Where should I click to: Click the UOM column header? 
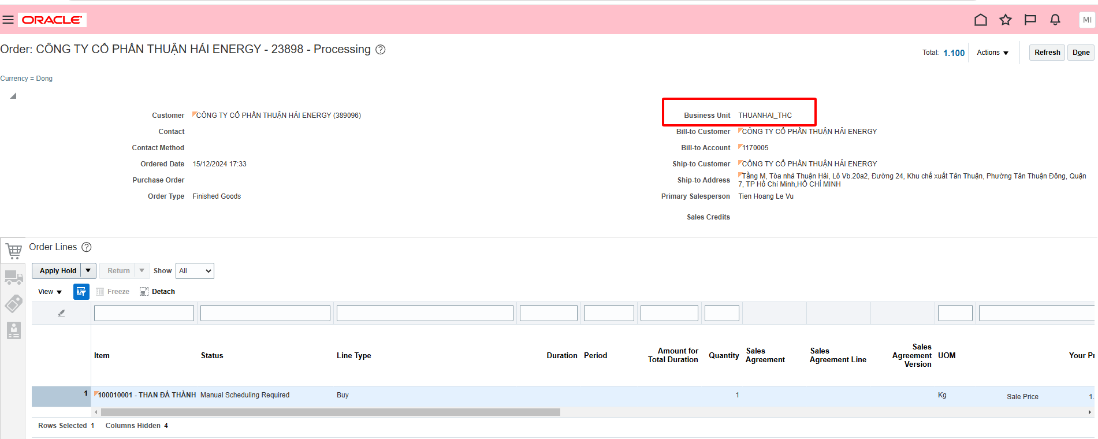coord(947,356)
